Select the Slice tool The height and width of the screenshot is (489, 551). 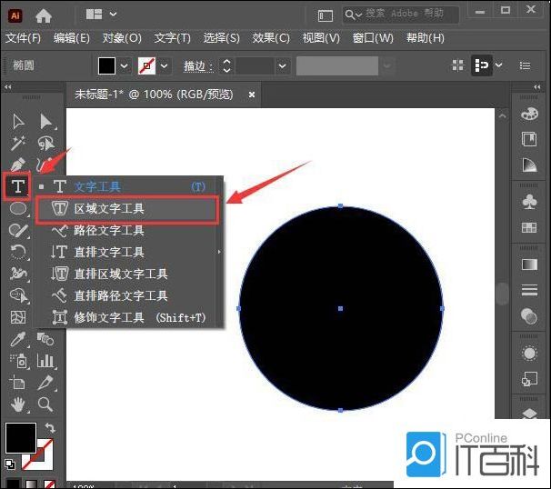pos(45,383)
